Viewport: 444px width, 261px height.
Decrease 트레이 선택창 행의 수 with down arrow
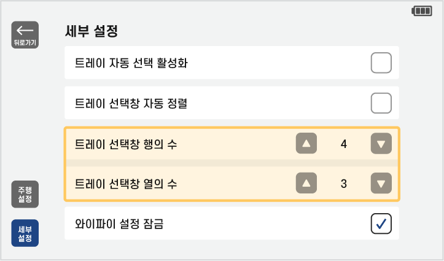point(381,144)
